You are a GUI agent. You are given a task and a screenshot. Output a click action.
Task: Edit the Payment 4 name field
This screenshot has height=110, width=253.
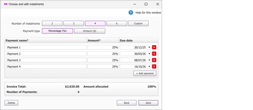pos(46,67)
